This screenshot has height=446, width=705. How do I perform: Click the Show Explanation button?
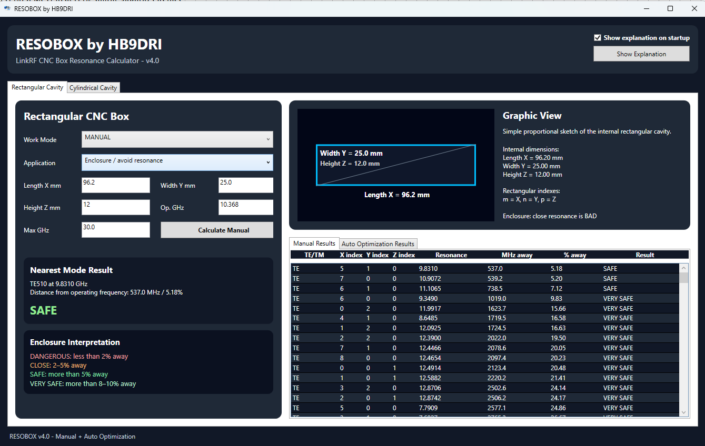(641, 54)
